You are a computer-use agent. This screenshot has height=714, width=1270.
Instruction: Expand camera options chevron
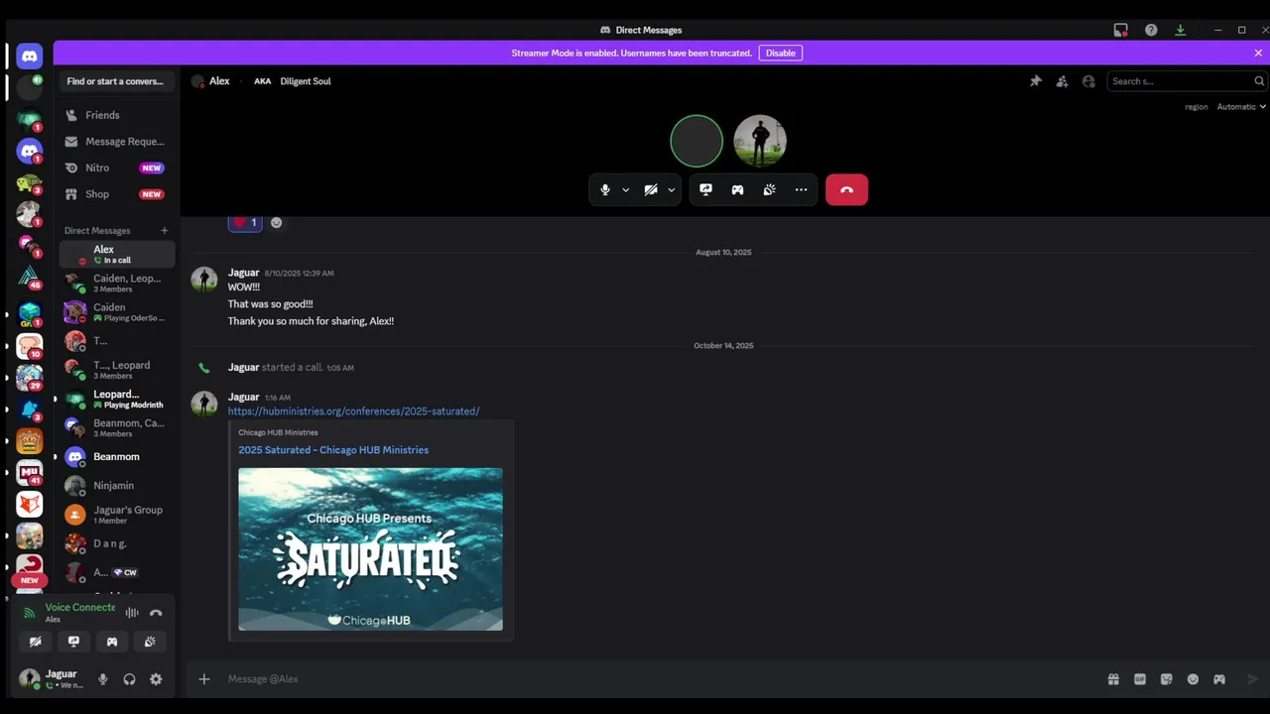[671, 189]
